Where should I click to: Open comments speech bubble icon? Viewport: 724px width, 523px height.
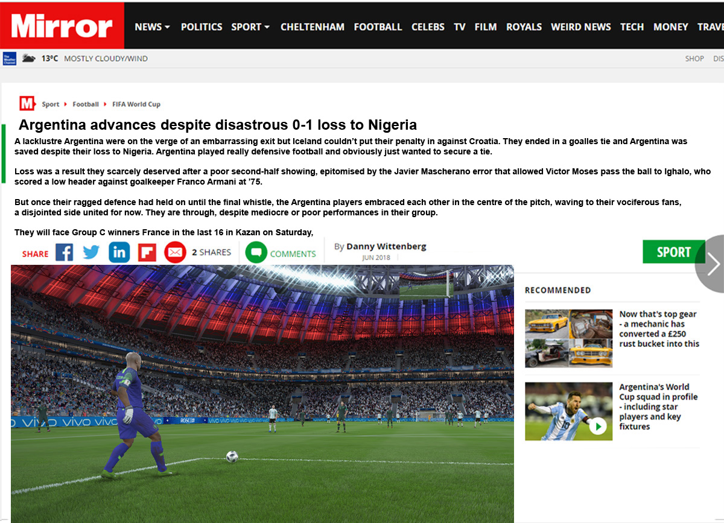point(256,252)
